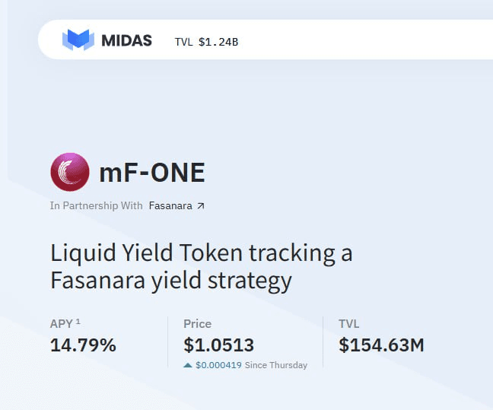
Task: Click the TVL label above $154.63M
Action: [348, 324]
